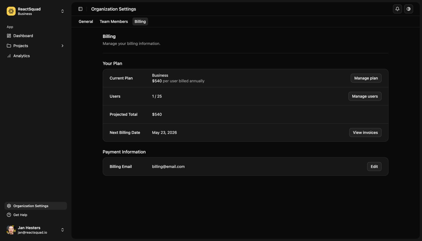422x241 pixels.
Task: Edit the billing email address
Action: click(x=374, y=166)
